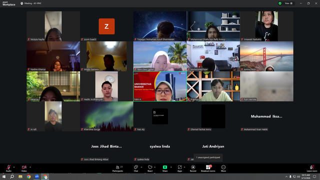This screenshot has width=320, height=180.
Task: Select Amira Destri's Golden Gate tile
Action: (266, 56)
